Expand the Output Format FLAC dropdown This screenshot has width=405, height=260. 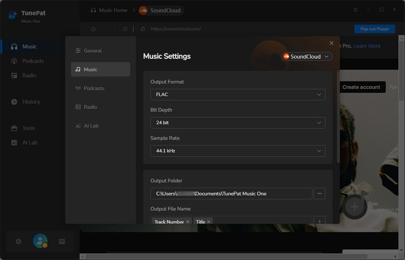coord(237,95)
